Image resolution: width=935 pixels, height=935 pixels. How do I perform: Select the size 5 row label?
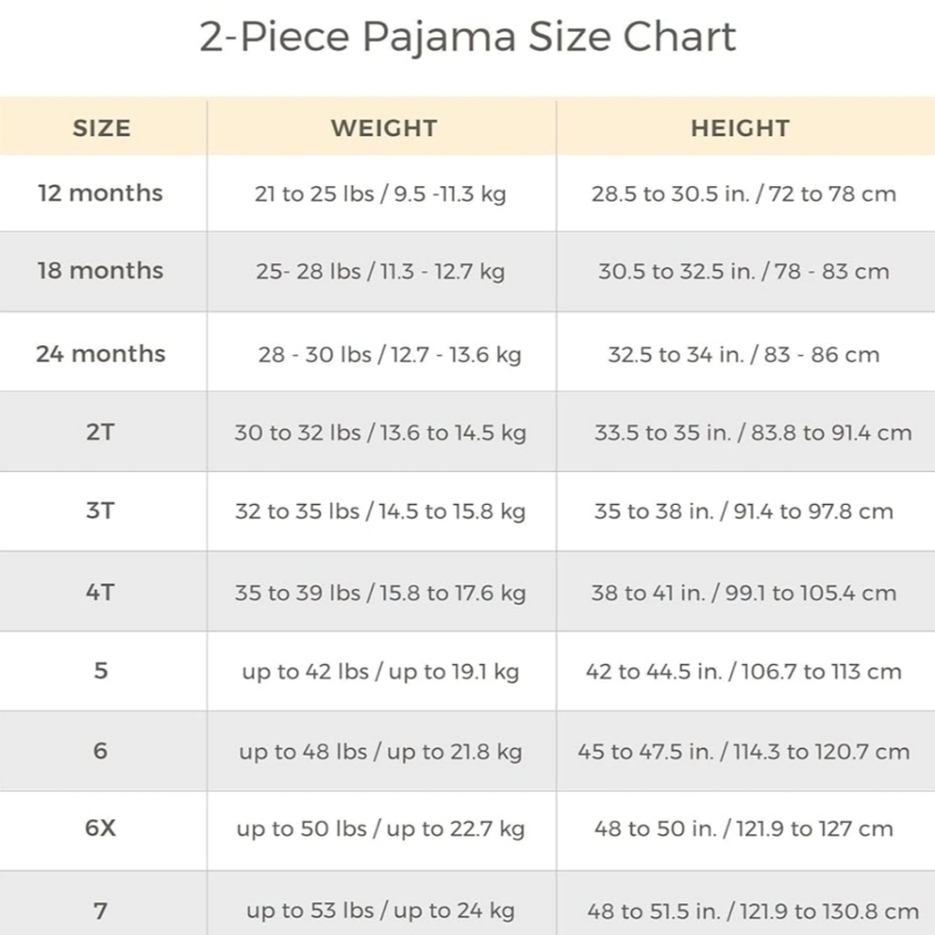[101, 670]
